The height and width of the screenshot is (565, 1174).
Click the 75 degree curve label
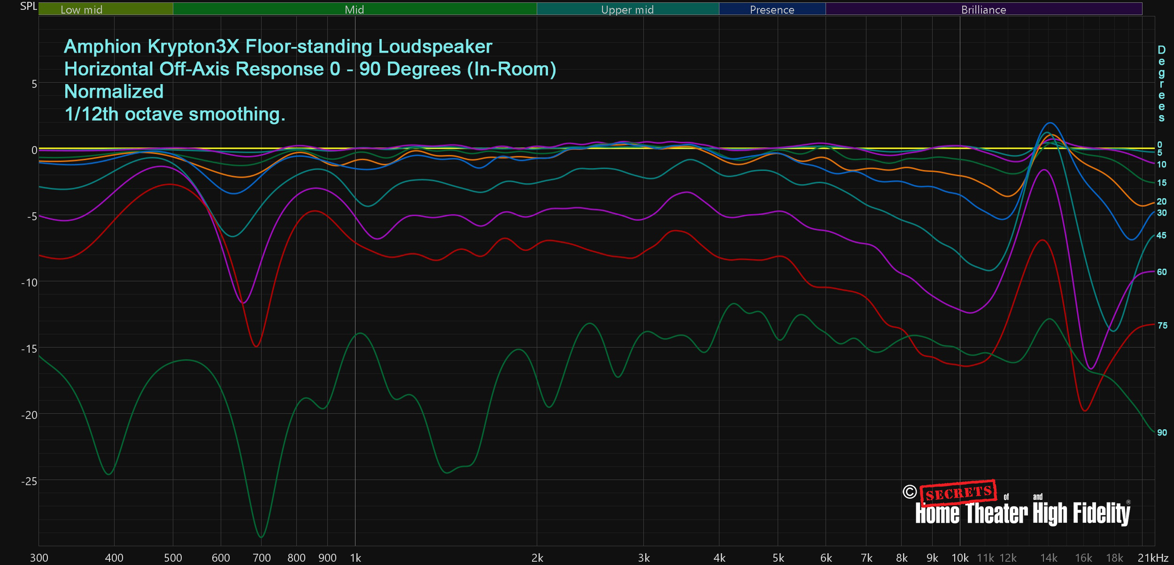[x=1162, y=325]
